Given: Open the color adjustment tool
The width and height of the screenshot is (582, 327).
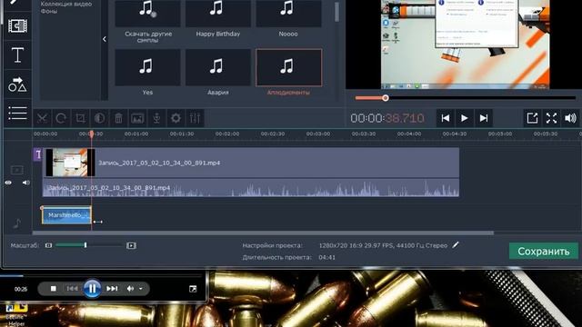Looking at the screenshot, I should click(99, 118).
